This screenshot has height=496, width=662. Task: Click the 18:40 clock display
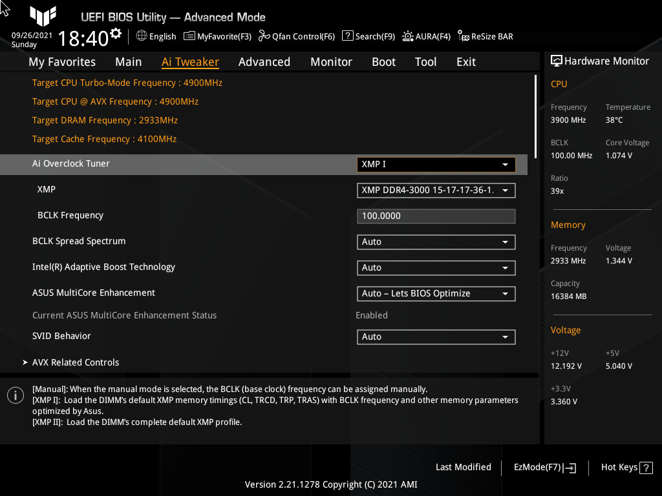click(x=83, y=38)
